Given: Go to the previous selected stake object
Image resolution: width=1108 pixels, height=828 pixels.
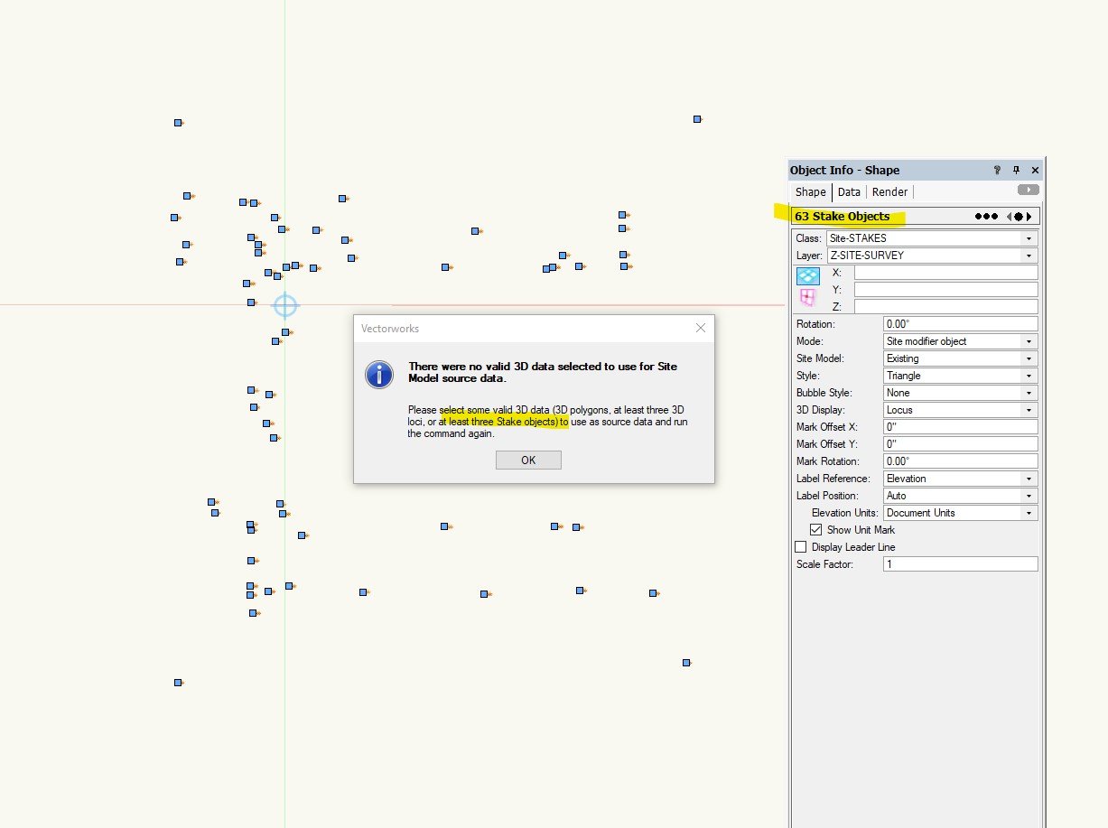Looking at the screenshot, I should [x=1009, y=217].
